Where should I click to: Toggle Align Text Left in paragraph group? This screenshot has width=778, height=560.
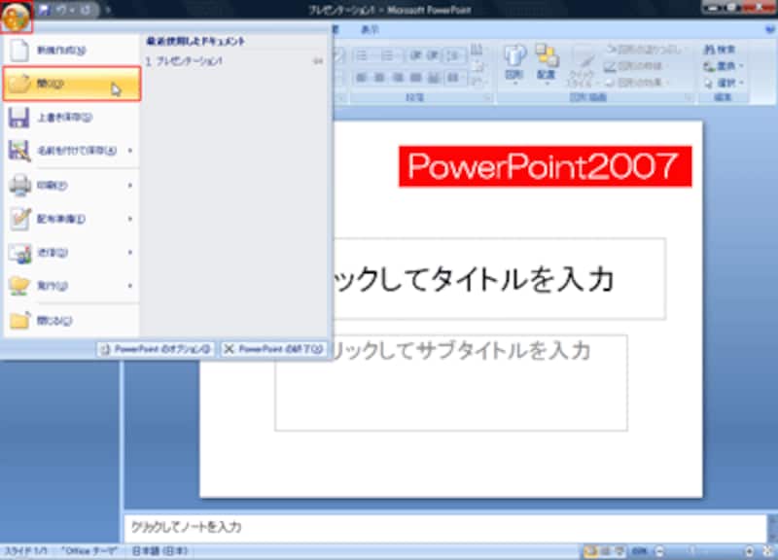click(x=362, y=78)
